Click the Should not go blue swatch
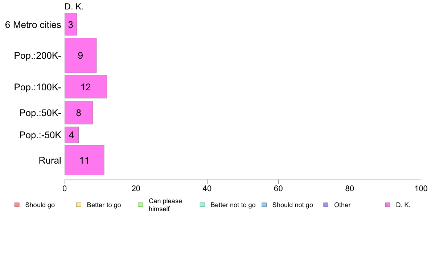 pos(264,205)
